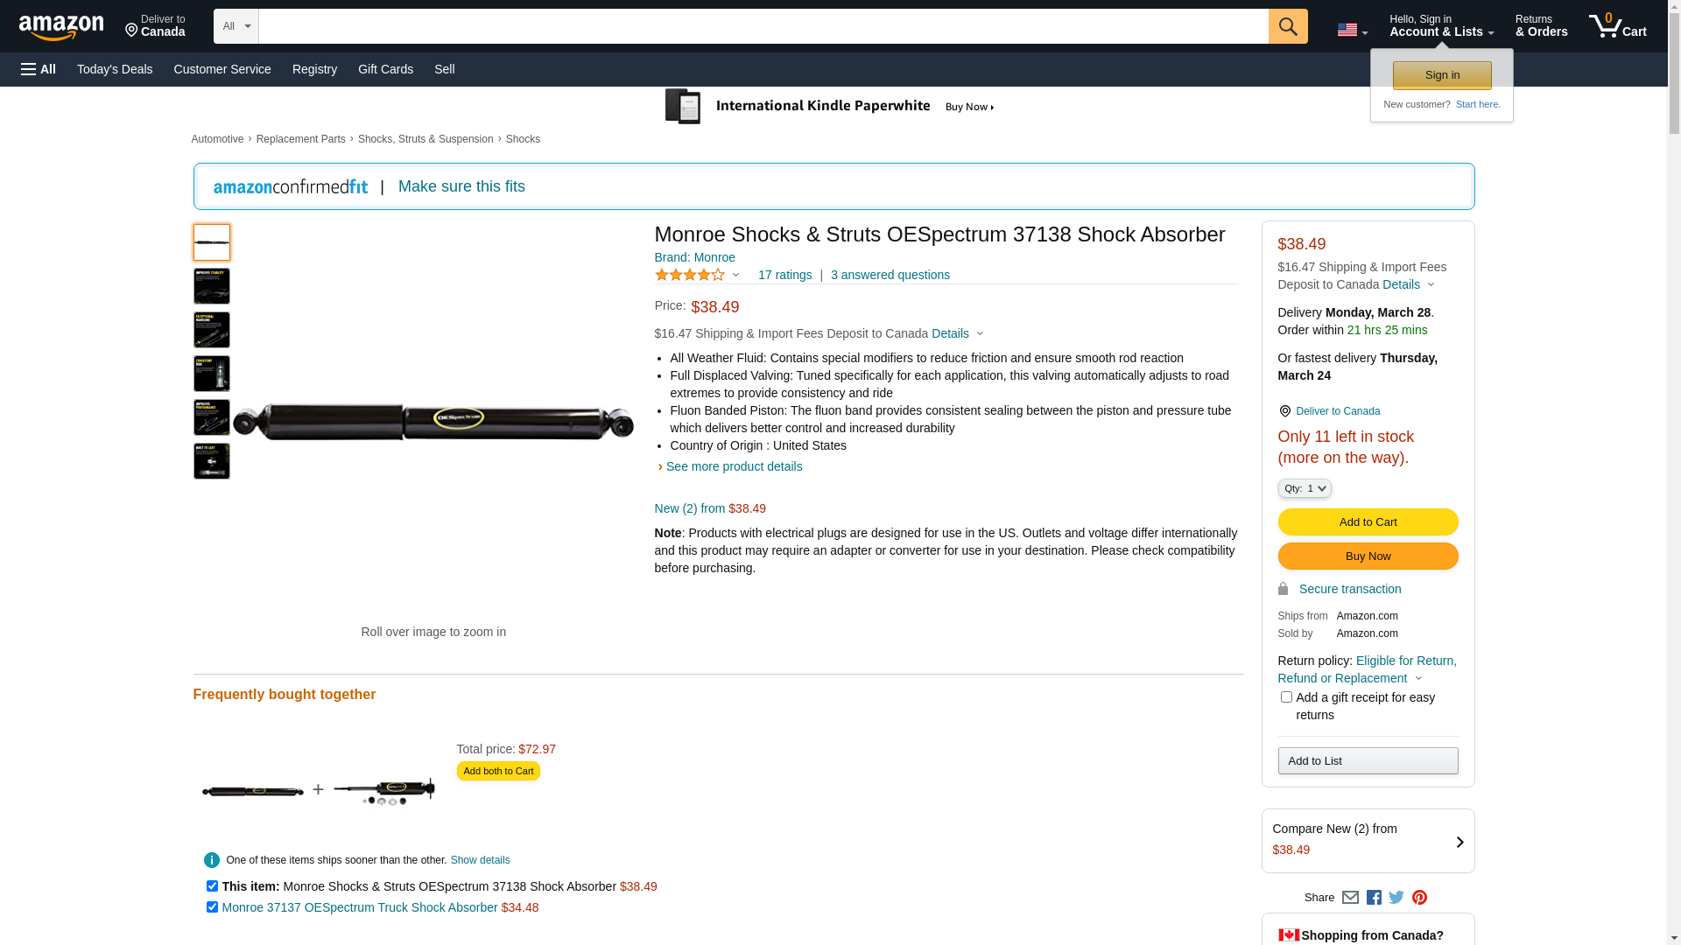
Task: Expand the country flag language selector
Action: click(1352, 30)
